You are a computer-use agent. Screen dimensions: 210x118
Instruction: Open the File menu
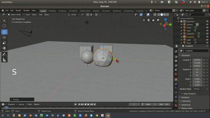(7, 10)
